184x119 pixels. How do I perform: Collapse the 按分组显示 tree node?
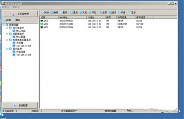pos(7,28)
